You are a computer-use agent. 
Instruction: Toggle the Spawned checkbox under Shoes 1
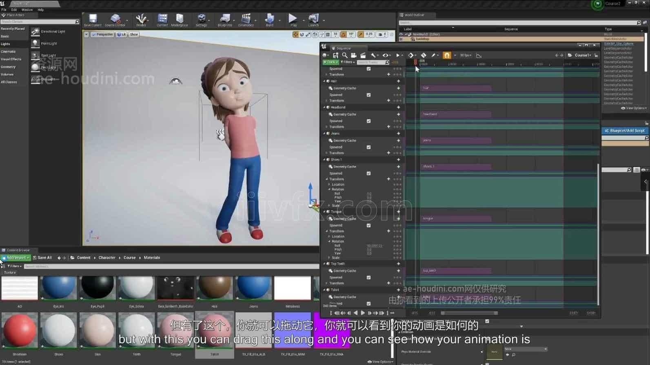pos(368,173)
